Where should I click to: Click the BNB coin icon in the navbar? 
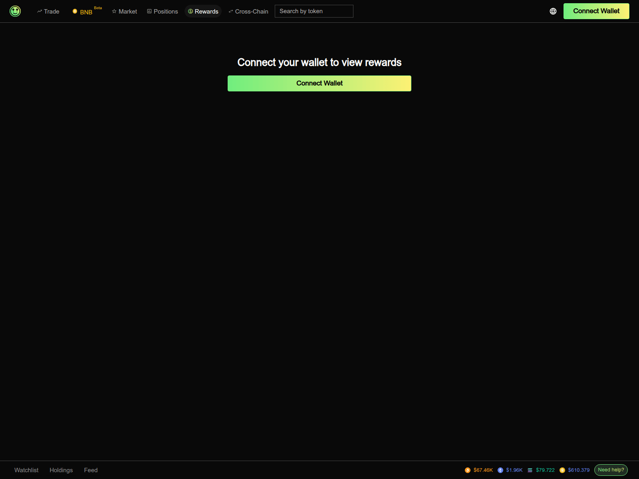[x=74, y=11]
